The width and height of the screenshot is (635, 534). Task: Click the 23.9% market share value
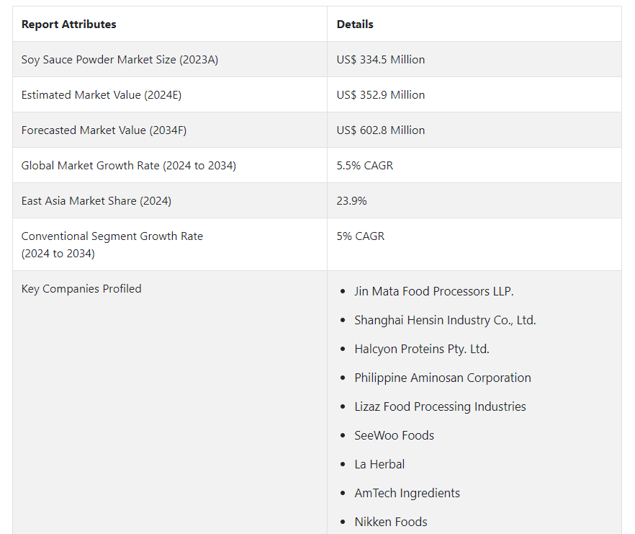pyautogui.click(x=351, y=201)
